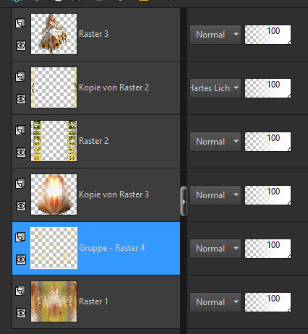Open blend mode dropdown for Raster 1
The width and height of the screenshot is (308, 334).
point(215,302)
